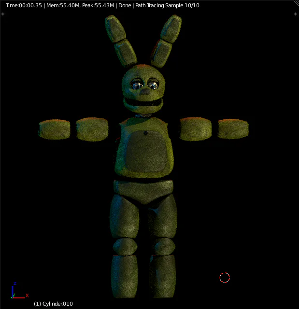Click the XYZ axis orientation gizmo
Screen dimensions: 299x309
click(19, 291)
